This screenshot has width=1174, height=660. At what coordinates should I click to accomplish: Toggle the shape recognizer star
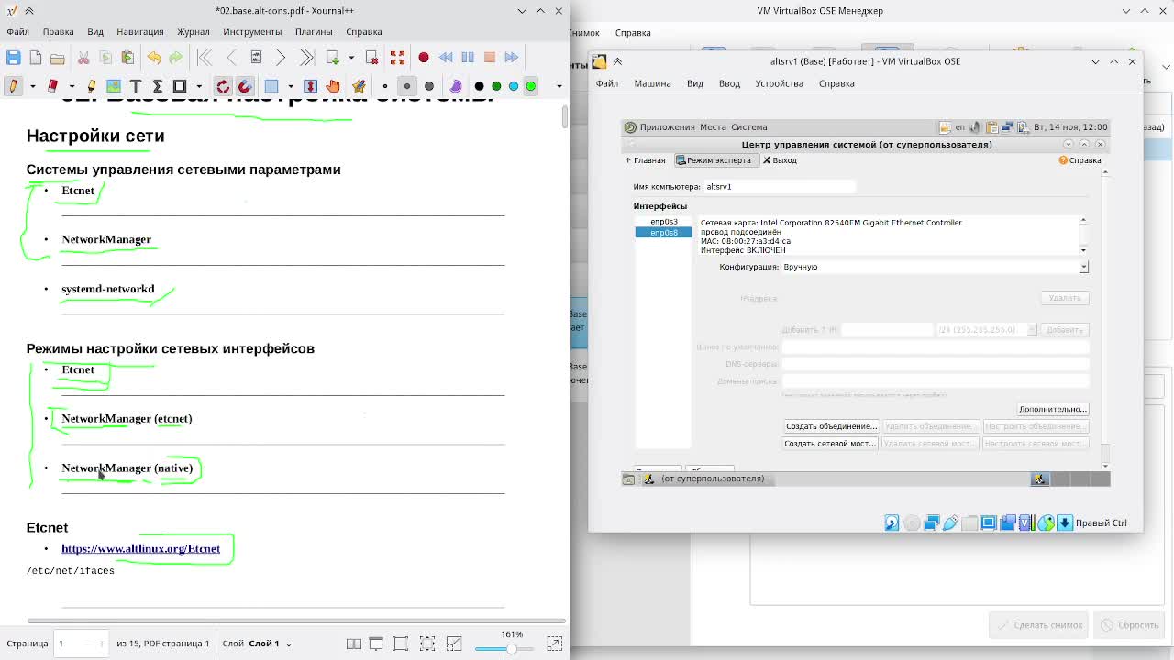click(x=359, y=86)
